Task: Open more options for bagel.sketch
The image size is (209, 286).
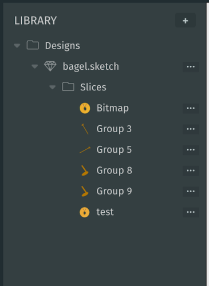Action: [x=191, y=67]
